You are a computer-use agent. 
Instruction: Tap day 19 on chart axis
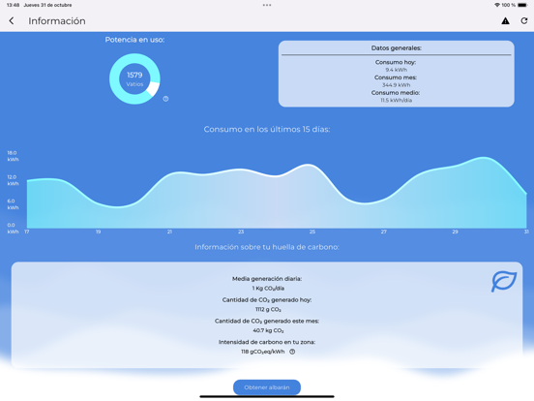pyautogui.click(x=98, y=231)
